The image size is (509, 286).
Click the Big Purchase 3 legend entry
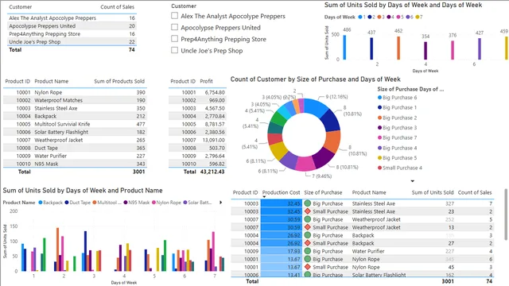(398, 127)
